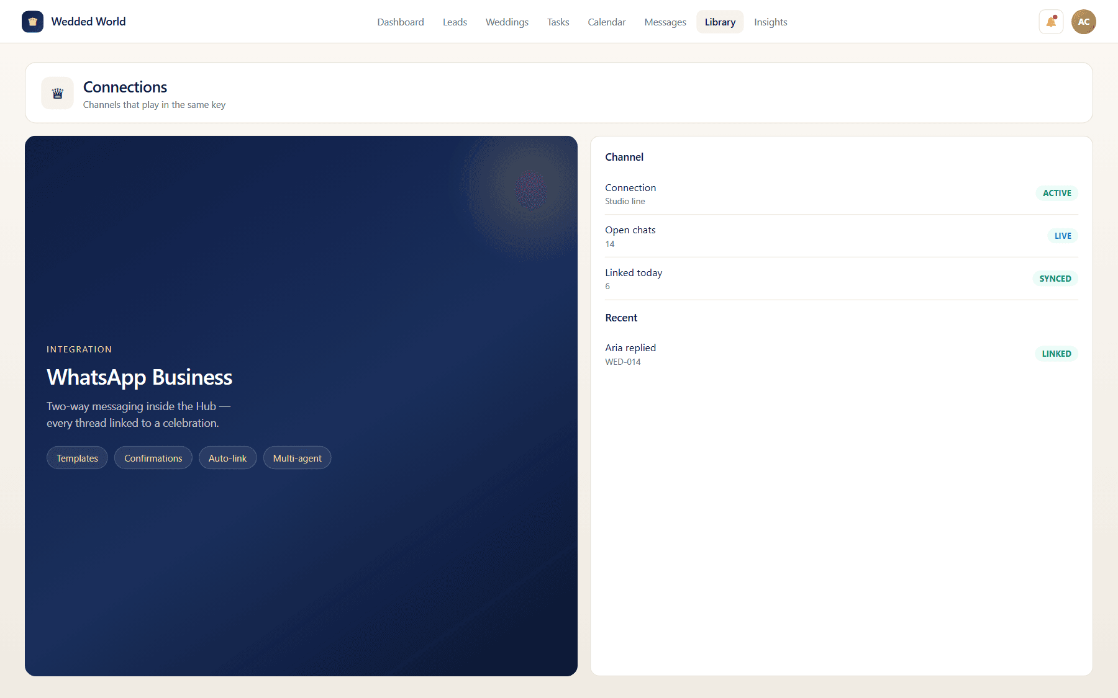Switch to the Weddings tab

click(x=507, y=22)
